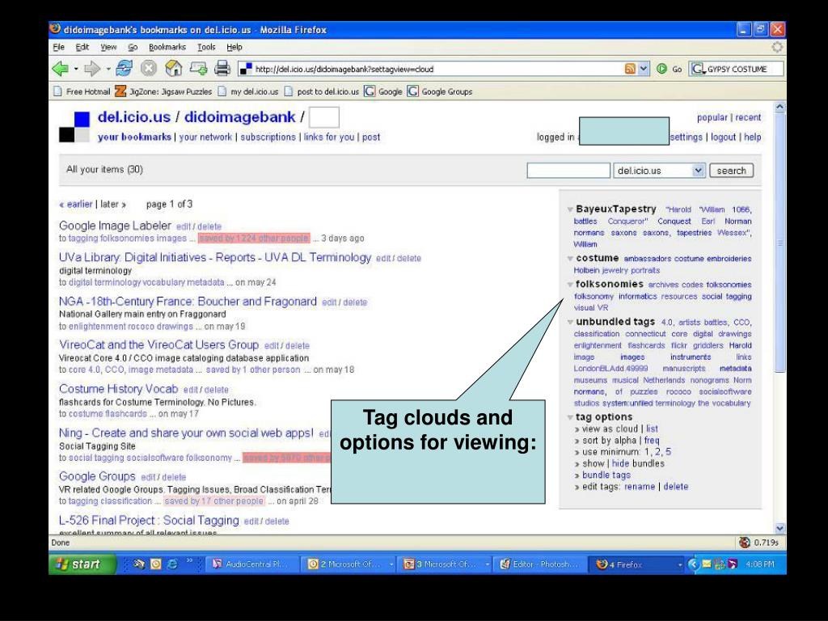The width and height of the screenshot is (828, 621).
Task: Click the Forward arrow button
Action: (92, 68)
